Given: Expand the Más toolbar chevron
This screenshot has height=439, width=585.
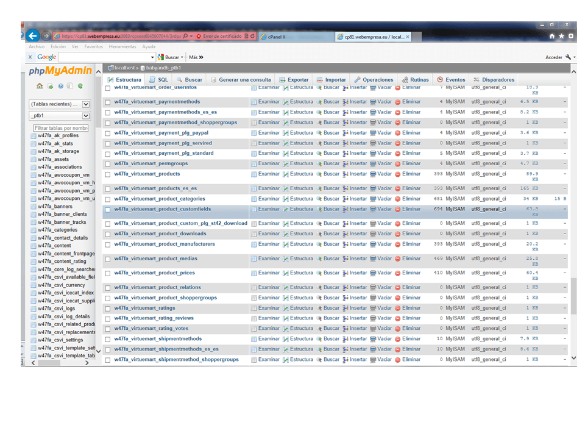Looking at the screenshot, I should (x=202, y=57).
